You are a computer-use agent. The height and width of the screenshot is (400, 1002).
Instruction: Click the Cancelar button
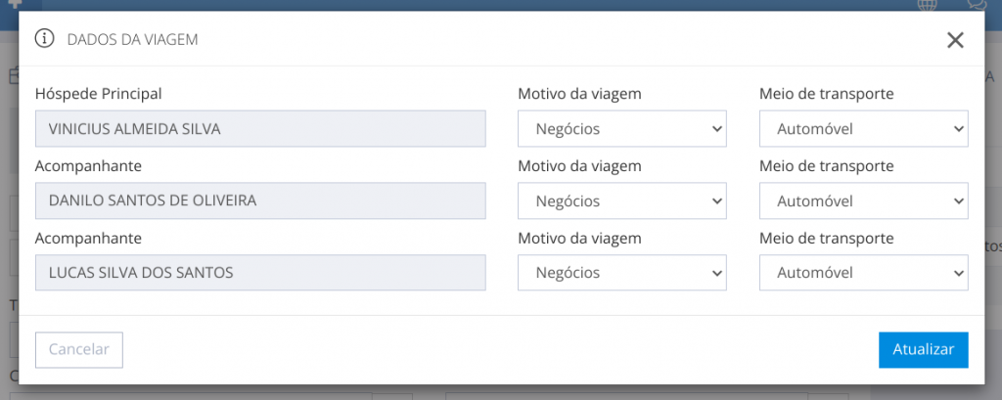click(78, 349)
